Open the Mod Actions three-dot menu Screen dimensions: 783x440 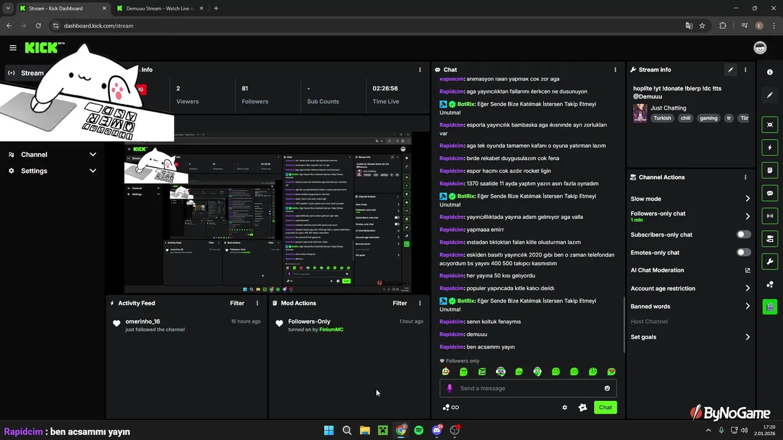pos(420,303)
